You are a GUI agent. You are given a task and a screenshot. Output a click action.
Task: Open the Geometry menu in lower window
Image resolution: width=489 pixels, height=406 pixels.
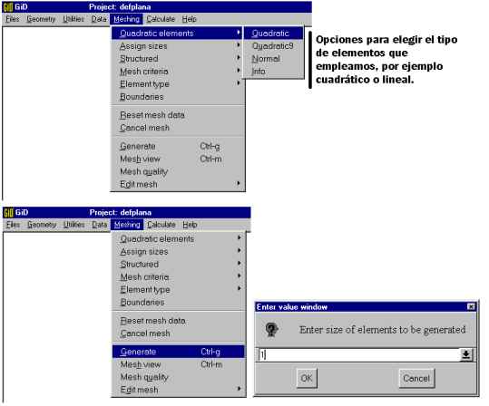pos(42,225)
